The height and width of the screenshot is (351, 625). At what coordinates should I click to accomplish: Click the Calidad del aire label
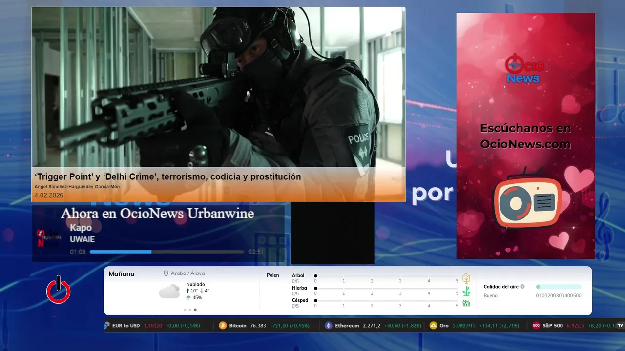[501, 287]
